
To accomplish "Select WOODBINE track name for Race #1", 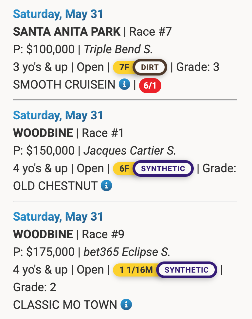I will click(x=43, y=133).
